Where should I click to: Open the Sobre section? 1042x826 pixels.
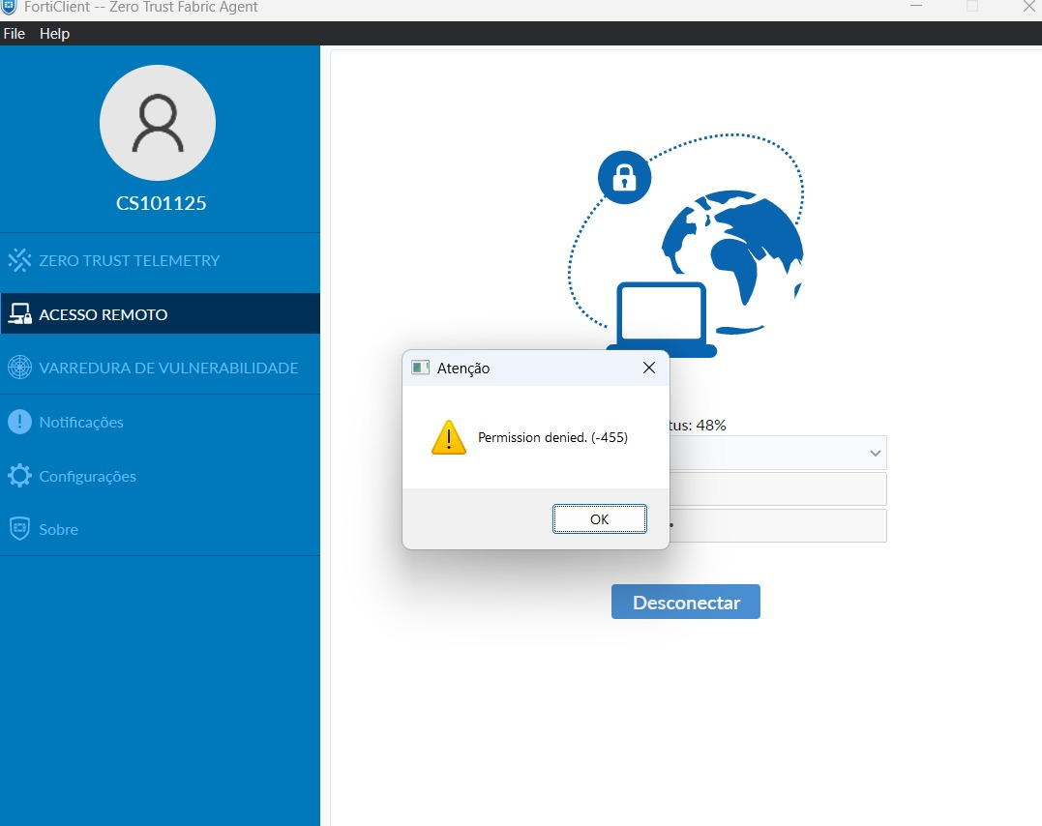pyautogui.click(x=161, y=529)
